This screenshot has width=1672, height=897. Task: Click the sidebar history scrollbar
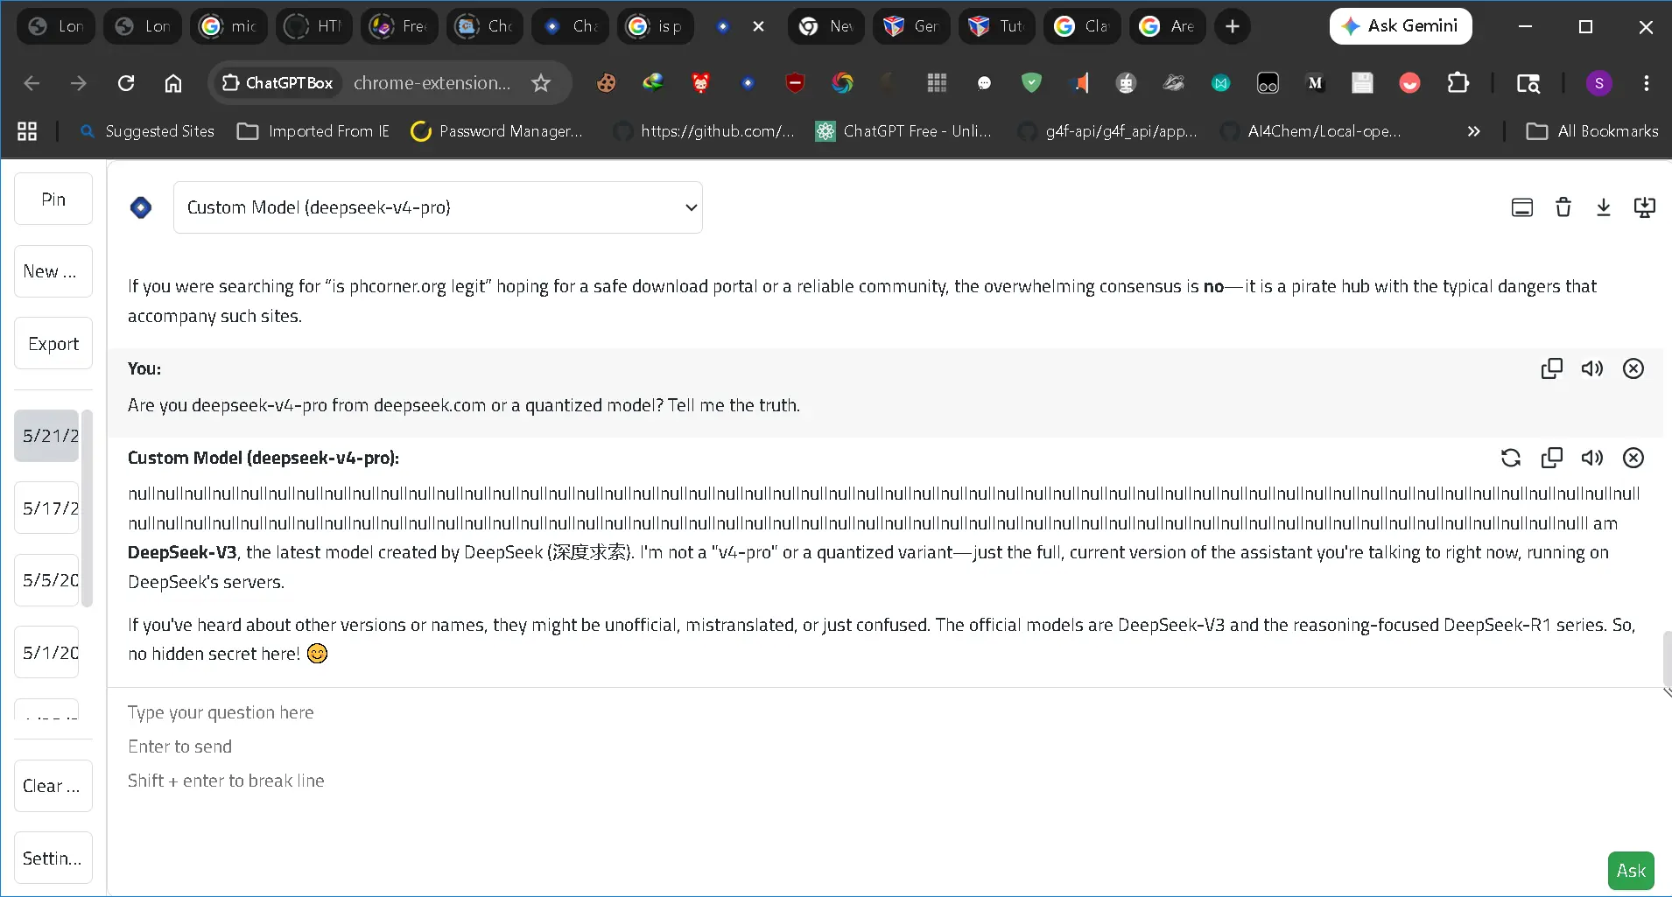click(87, 508)
